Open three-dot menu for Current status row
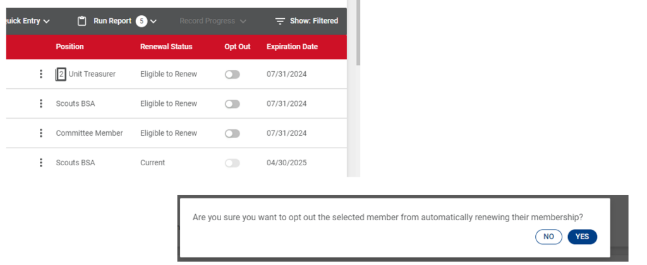Screen dimensions: 647x265 (x=41, y=163)
